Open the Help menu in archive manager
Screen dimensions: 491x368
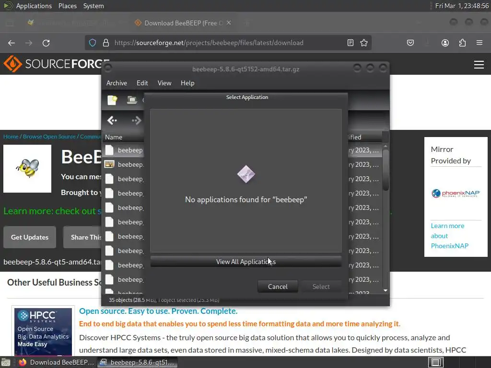point(187,83)
